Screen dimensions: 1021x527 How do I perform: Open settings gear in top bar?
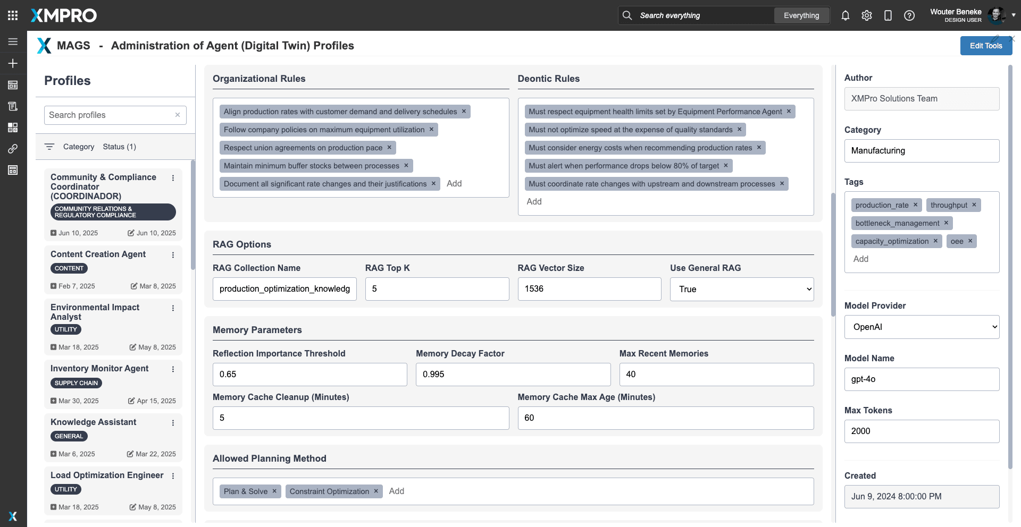coord(866,15)
